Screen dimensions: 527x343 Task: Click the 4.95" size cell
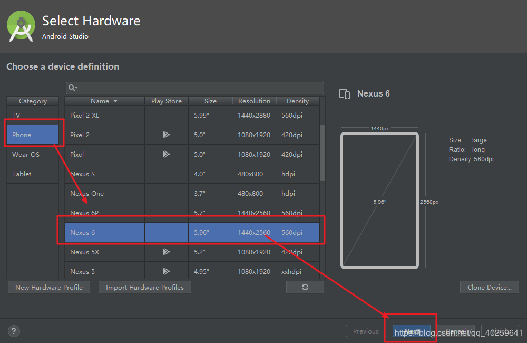210,271
